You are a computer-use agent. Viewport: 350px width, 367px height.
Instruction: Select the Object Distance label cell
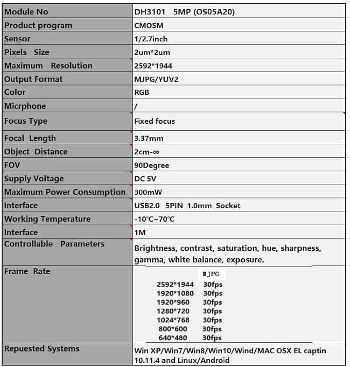click(x=67, y=151)
